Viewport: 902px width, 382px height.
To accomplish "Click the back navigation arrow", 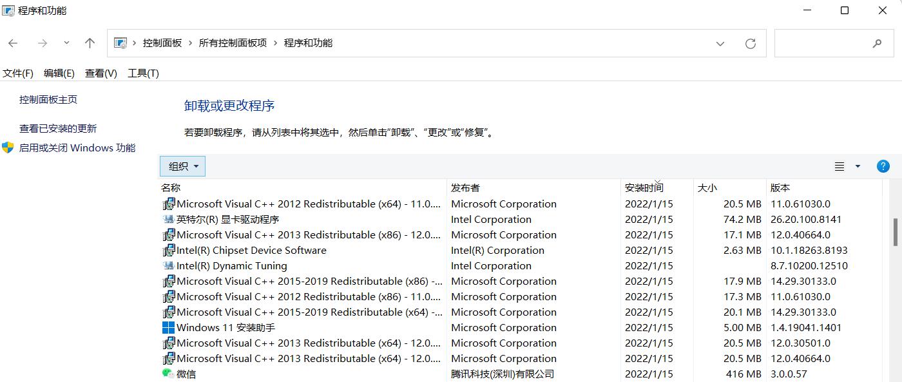I will click(13, 43).
